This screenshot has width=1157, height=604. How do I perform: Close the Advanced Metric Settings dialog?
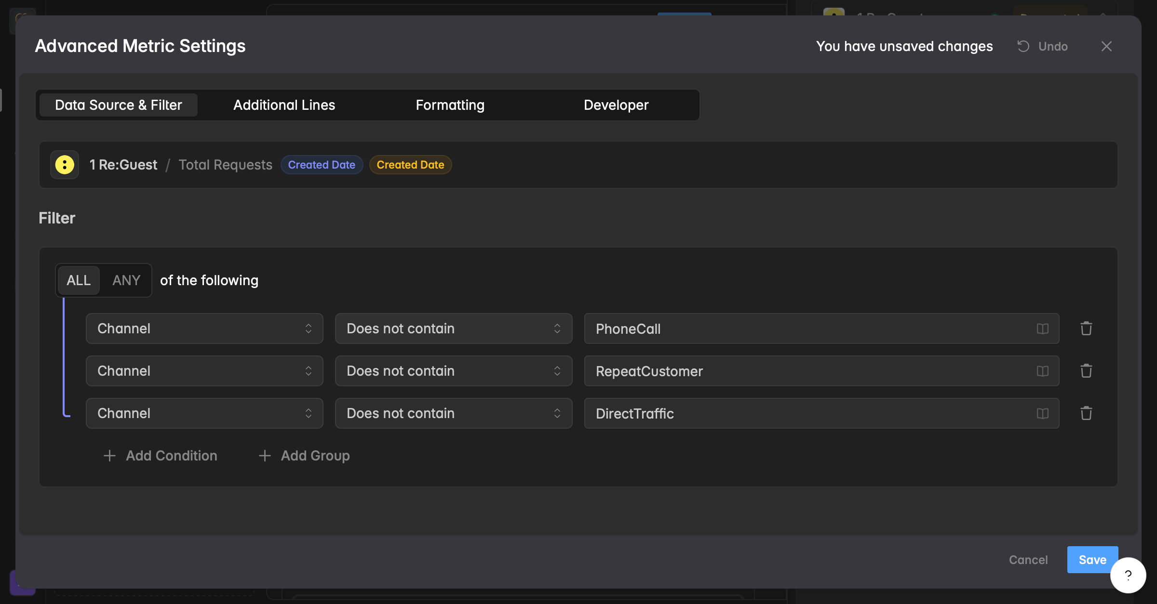pos(1106,46)
